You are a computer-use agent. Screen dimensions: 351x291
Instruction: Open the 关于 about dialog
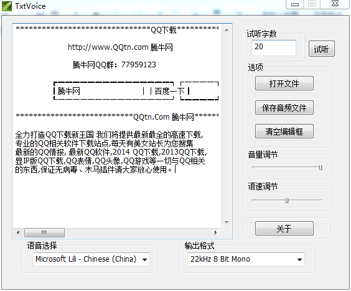pyautogui.click(x=284, y=229)
